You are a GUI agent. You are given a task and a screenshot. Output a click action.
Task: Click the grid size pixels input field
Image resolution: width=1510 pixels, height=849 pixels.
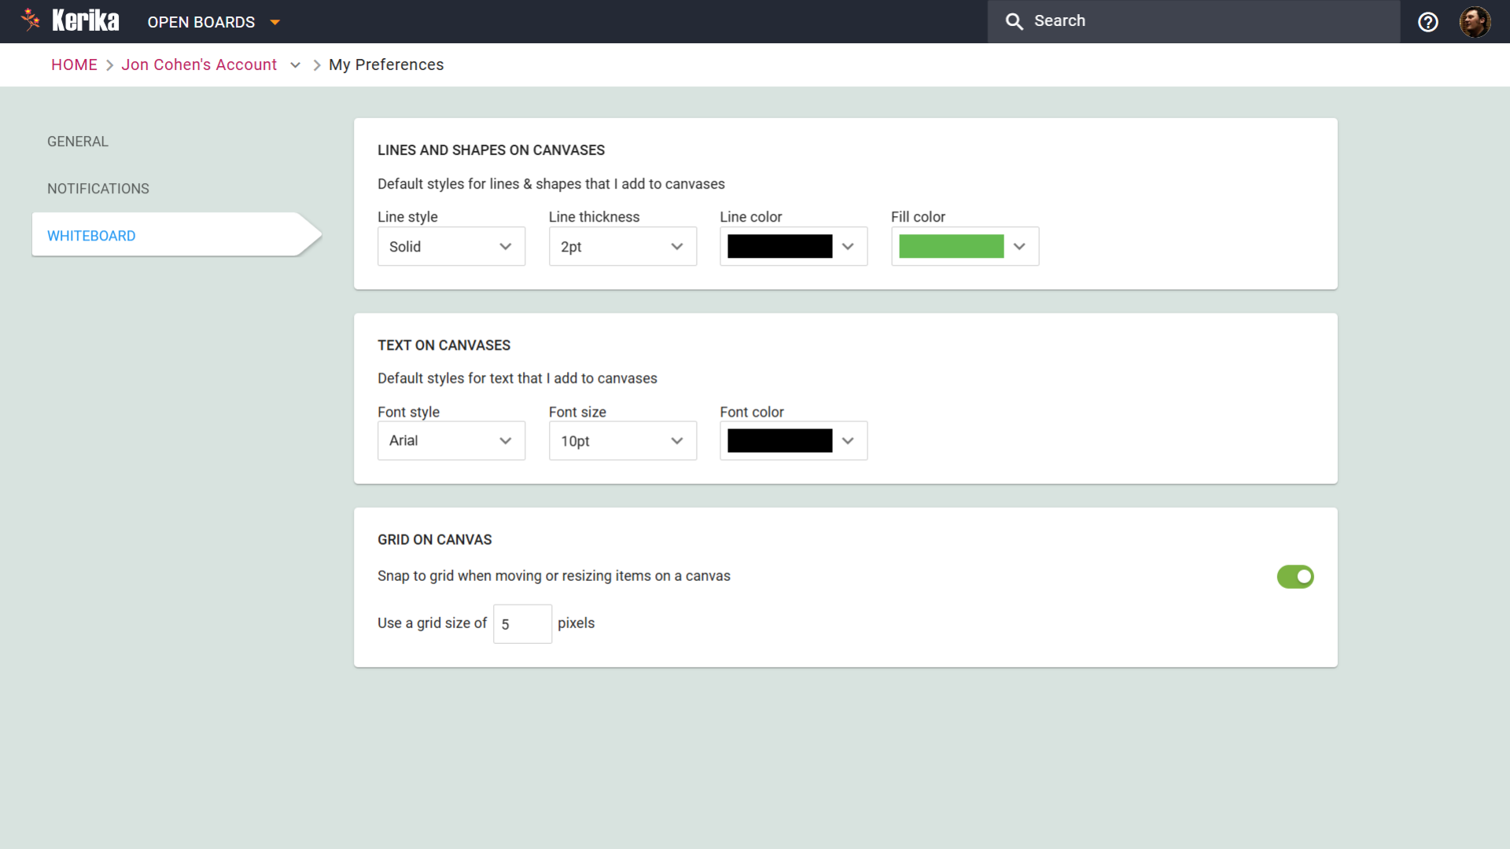click(x=522, y=624)
